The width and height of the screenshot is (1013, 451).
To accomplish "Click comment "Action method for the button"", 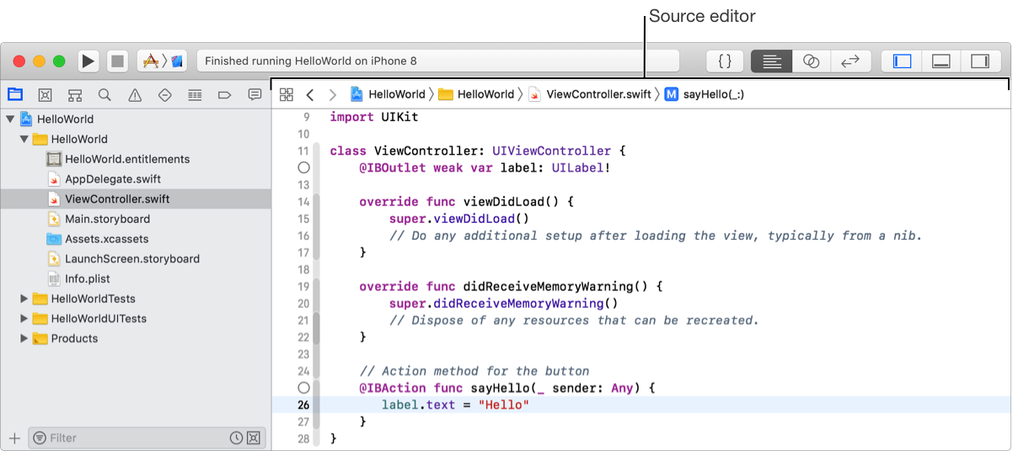I will 474,371.
